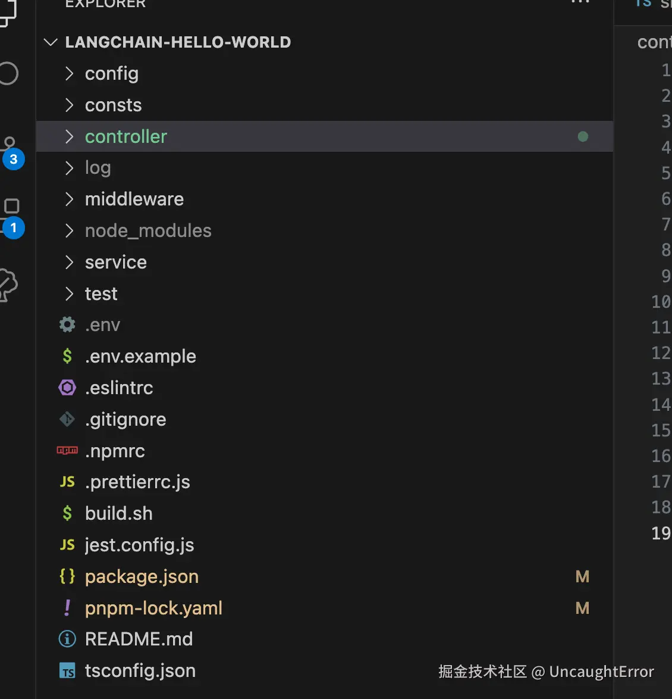Click the gear icon beside .env

67,324
